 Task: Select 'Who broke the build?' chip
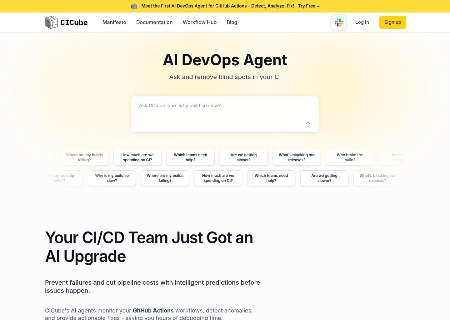350,157
